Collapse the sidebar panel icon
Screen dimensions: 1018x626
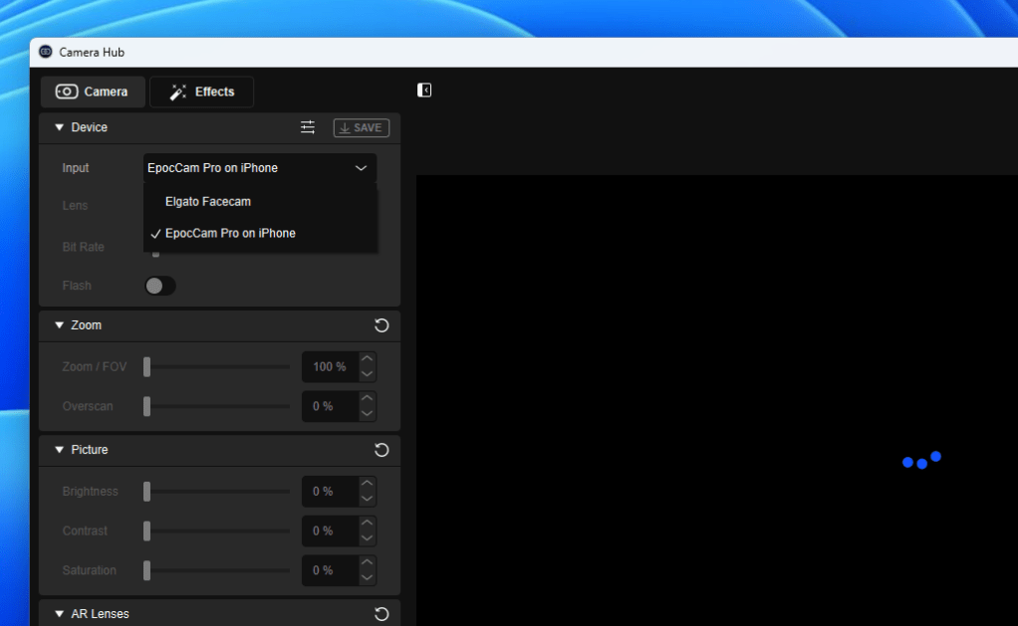[424, 91]
